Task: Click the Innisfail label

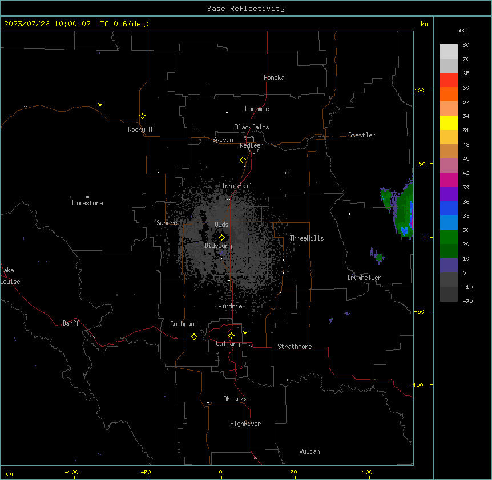Action: 237,186
